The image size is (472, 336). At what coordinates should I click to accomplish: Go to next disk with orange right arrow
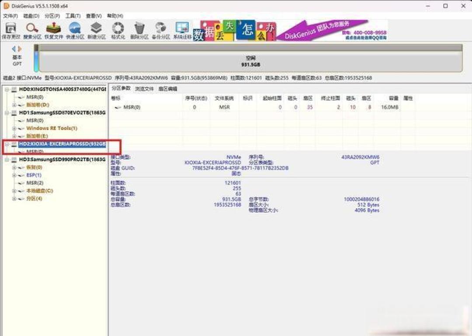(x=20, y=49)
